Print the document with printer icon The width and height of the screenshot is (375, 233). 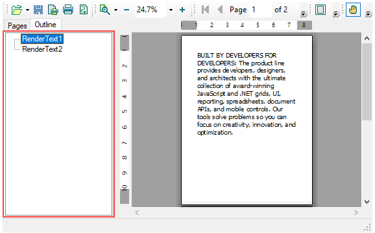(68, 10)
